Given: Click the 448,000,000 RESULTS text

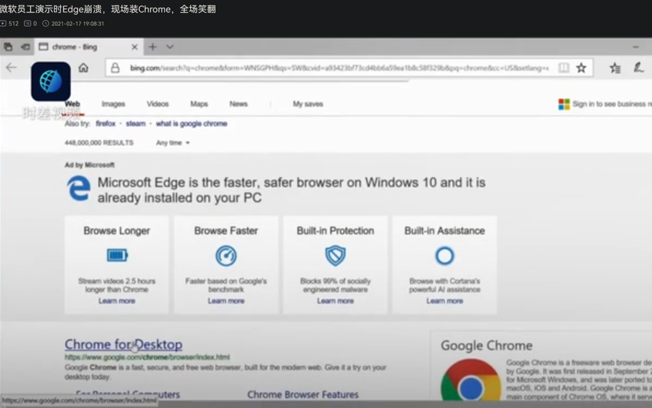Looking at the screenshot, I should coord(99,142).
